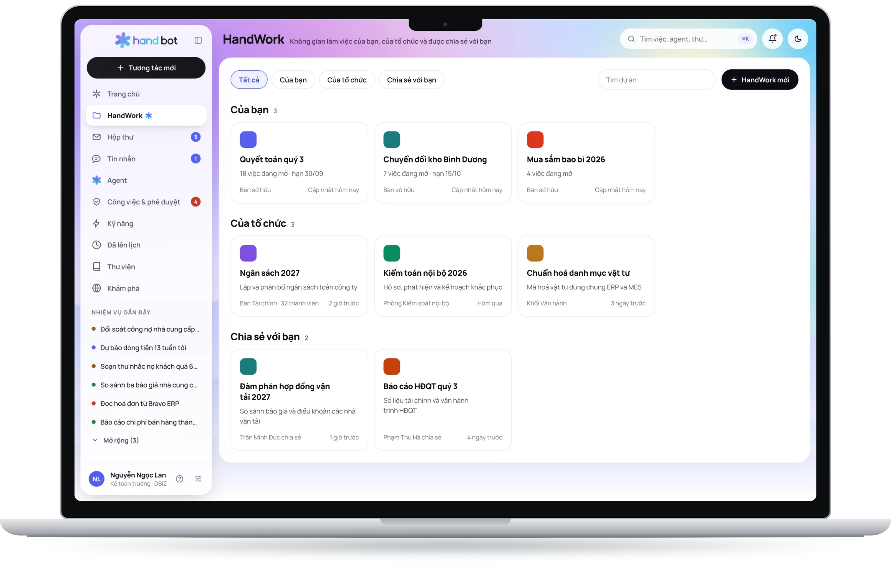Select the Của bạn filter tab
The height and width of the screenshot is (567, 891).
[293, 80]
